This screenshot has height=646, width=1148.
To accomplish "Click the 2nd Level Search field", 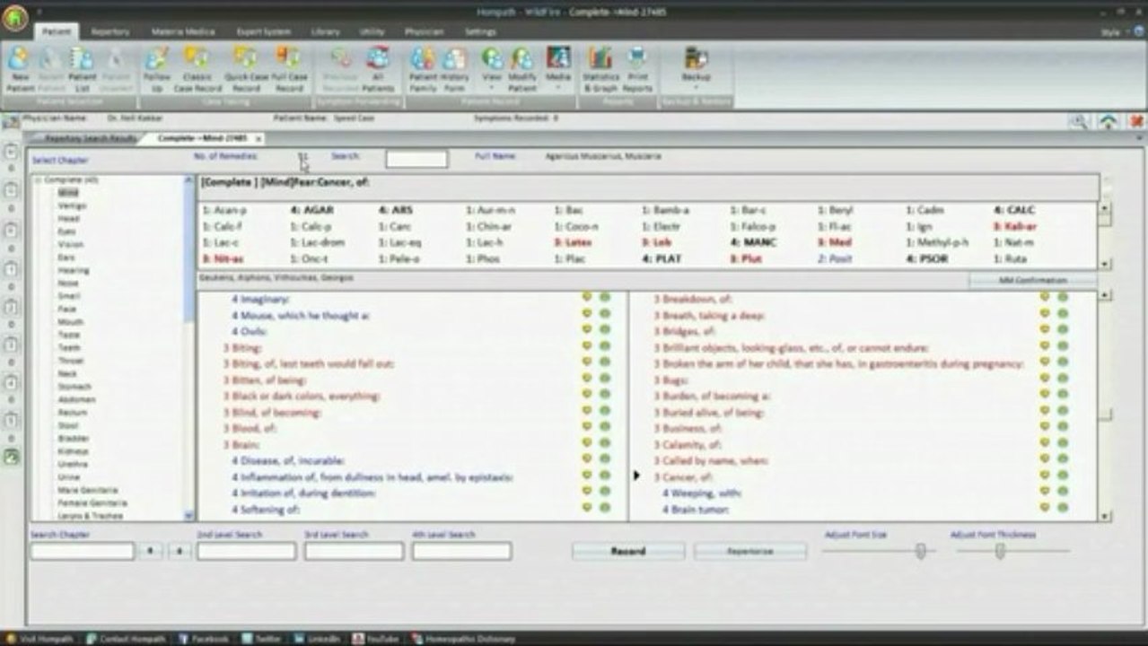I will (x=247, y=551).
